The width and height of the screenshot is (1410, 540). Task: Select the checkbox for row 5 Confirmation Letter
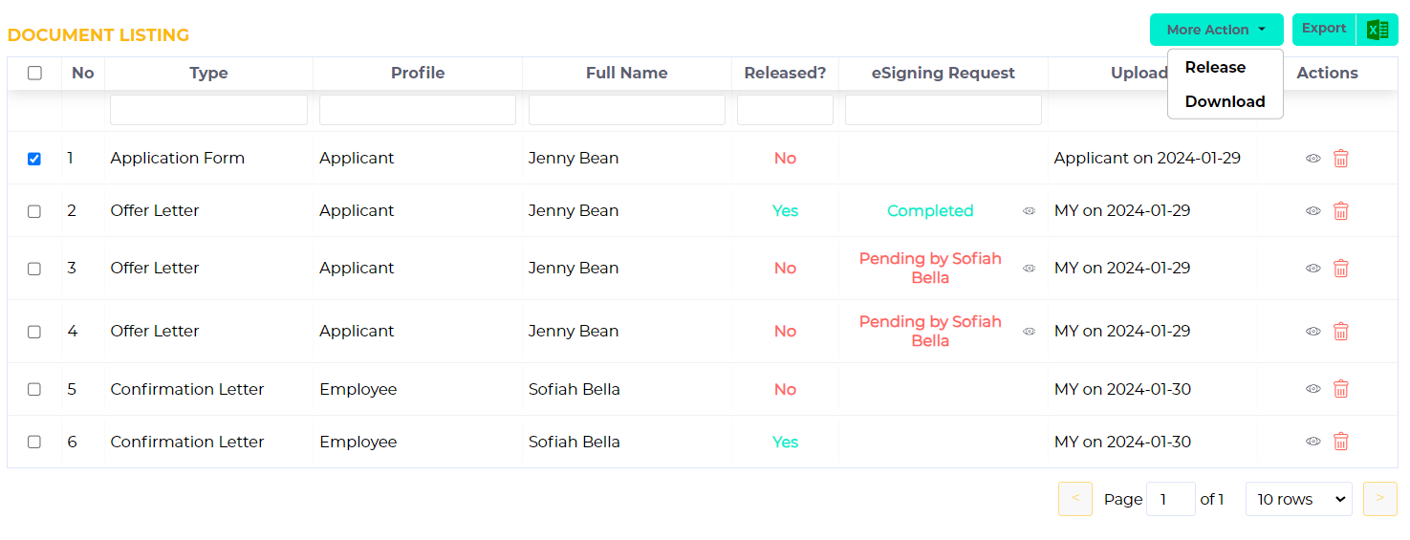(34, 389)
